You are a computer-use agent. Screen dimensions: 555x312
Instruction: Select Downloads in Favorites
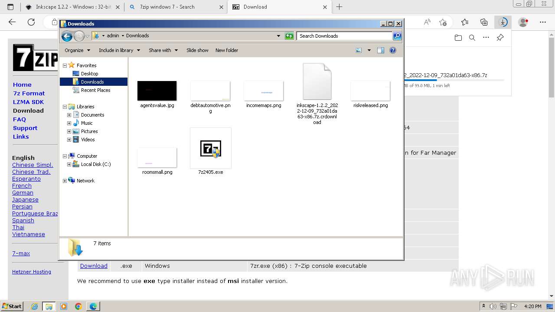[x=92, y=82]
